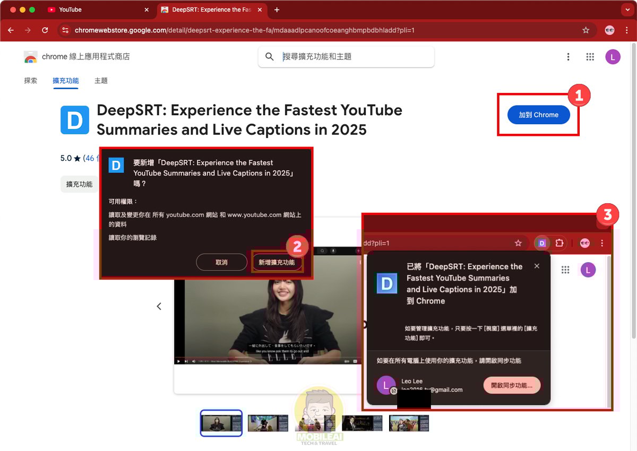Click the DeepSRT toolbar icon in inset
Screen dimensions: 637x451
(542, 243)
